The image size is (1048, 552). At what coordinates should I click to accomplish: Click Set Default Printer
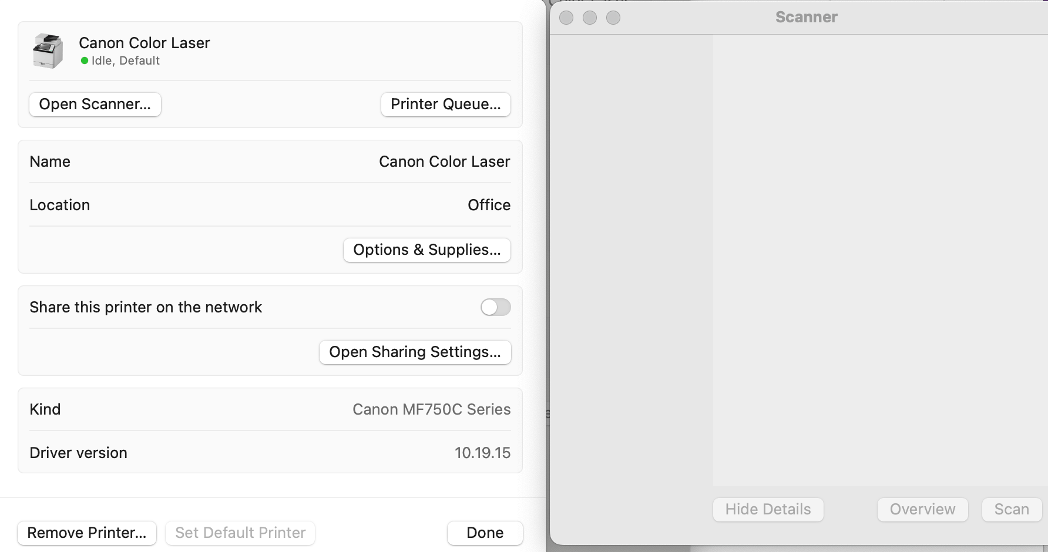[x=240, y=533]
